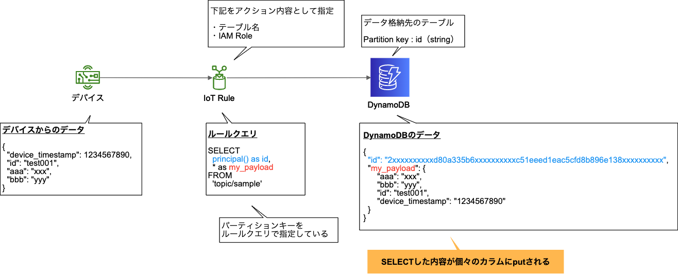The height and width of the screenshot is (274, 678).
Task: Click arrow connecting IoT Rule to DynamoDB
Action: (x=299, y=78)
